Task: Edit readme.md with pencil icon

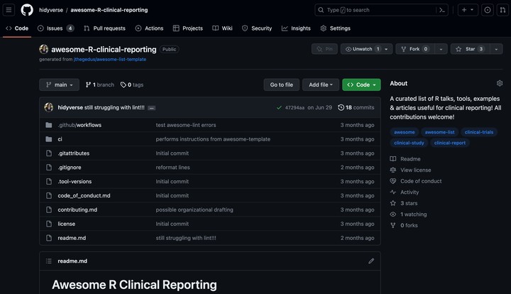Action: (371, 261)
